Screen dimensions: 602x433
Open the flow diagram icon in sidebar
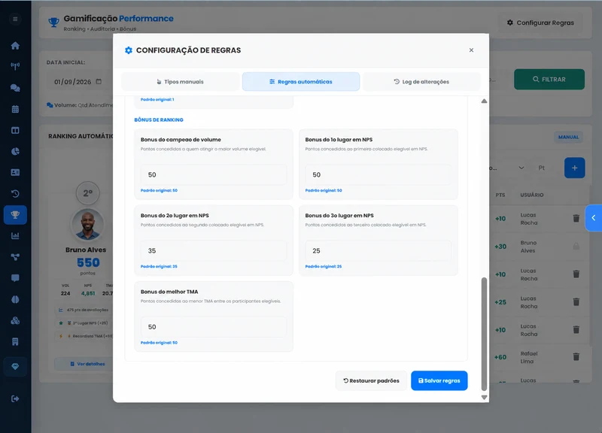pos(15,257)
